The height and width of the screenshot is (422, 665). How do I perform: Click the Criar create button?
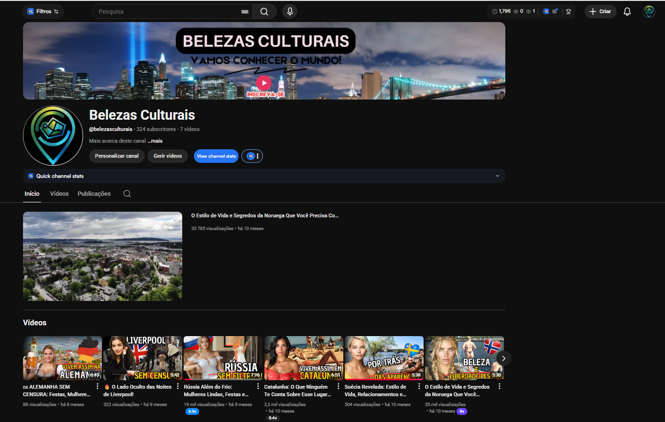[x=600, y=11]
